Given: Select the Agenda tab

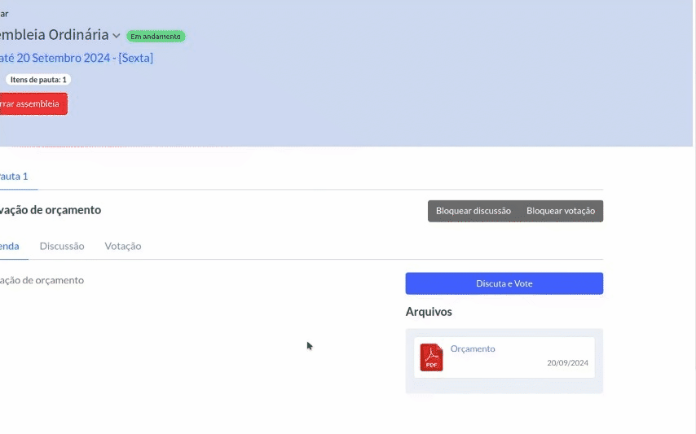Looking at the screenshot, I should [9, 246].
